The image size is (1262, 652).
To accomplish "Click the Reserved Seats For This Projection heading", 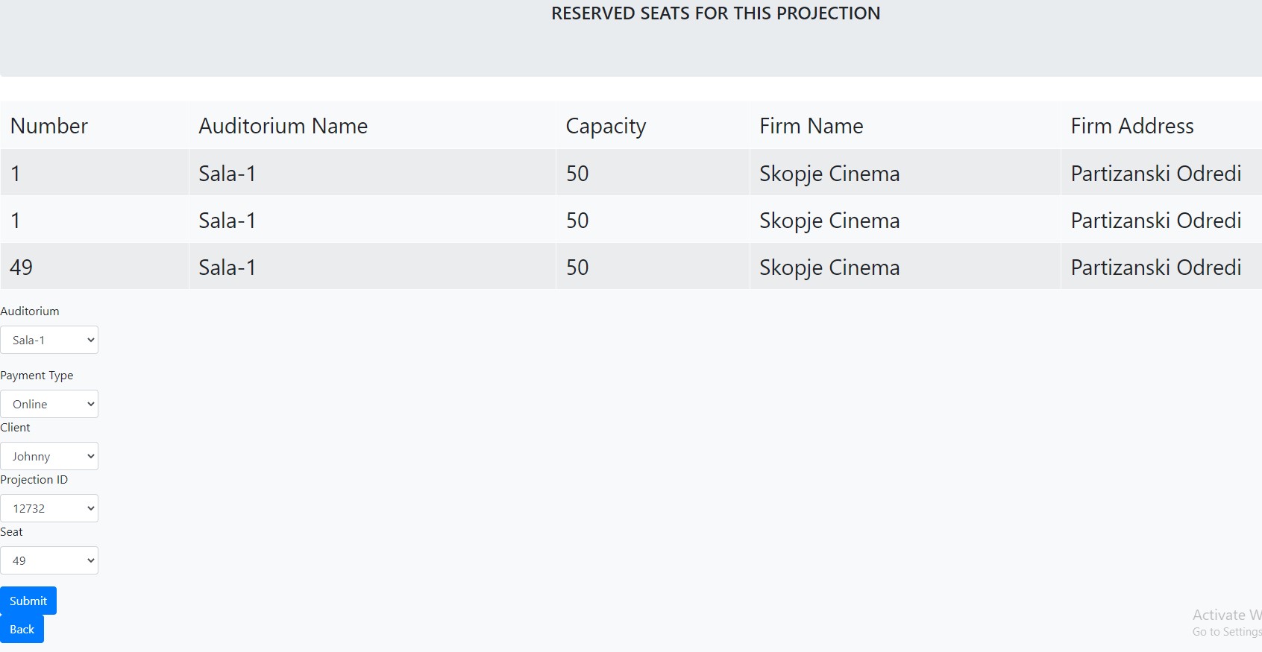I will (x=715, y=13).
